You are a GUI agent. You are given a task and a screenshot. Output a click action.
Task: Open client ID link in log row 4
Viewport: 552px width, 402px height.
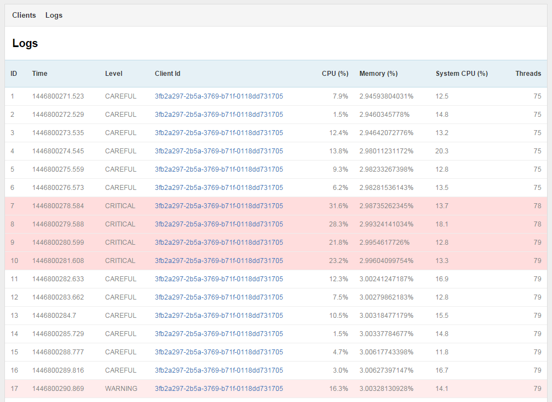219,151
